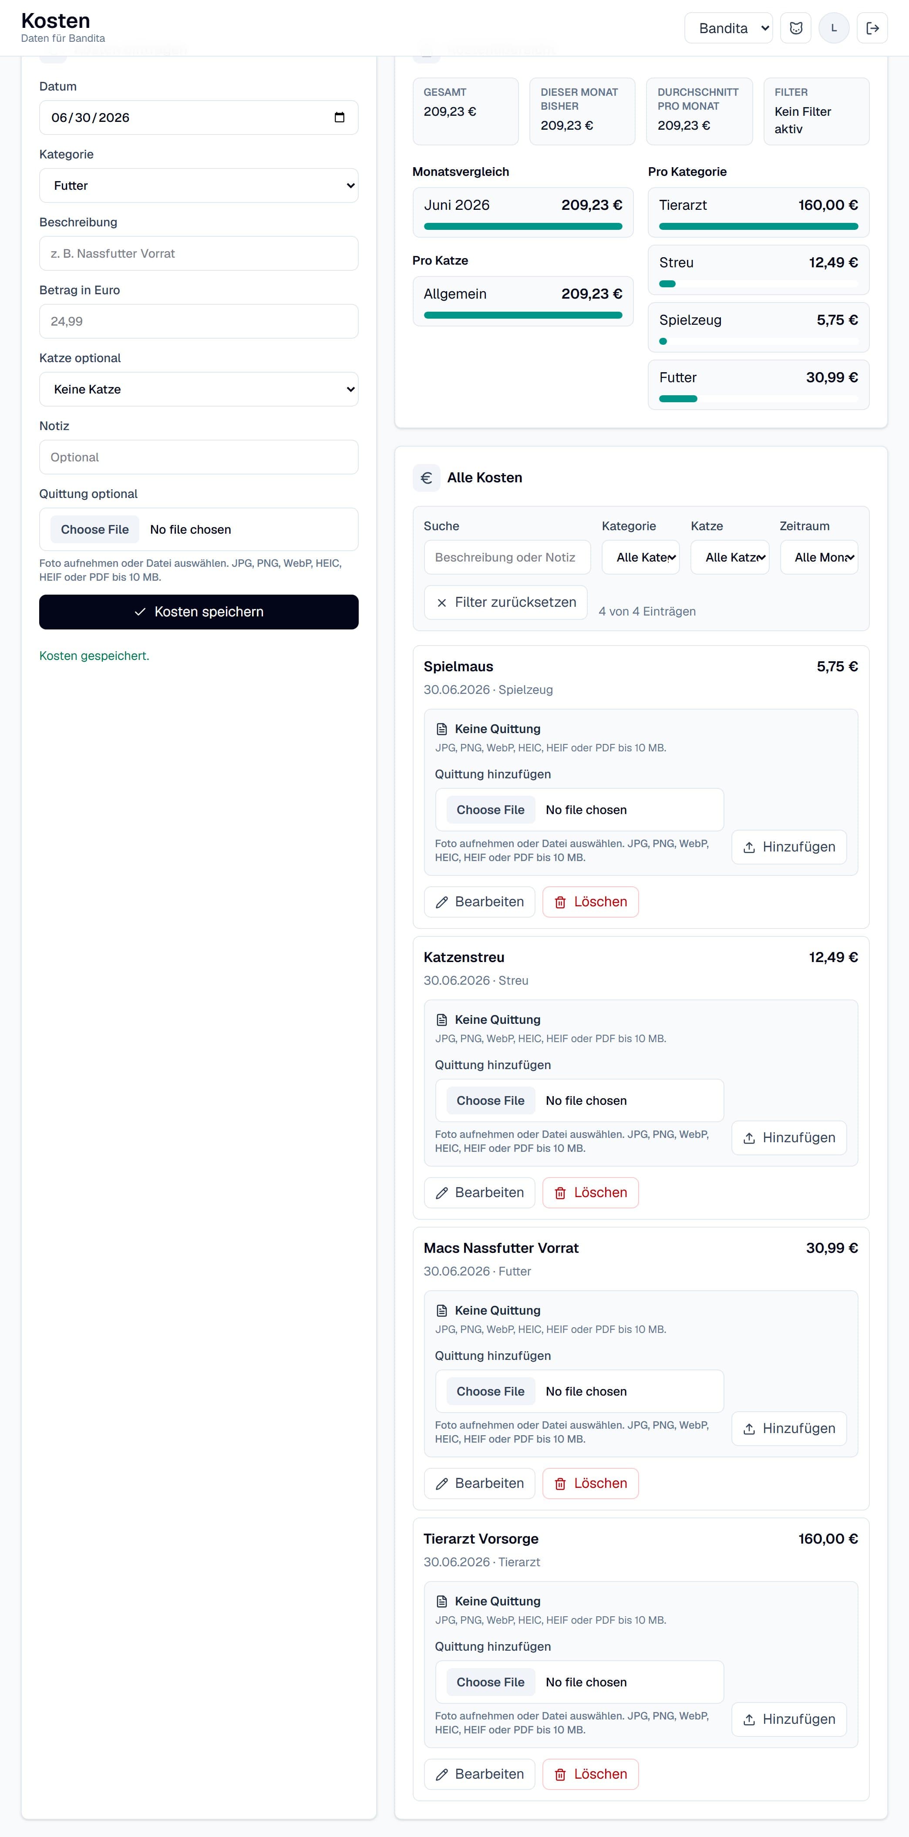Click the X icon on Filter zurücksetzen
909x1837 pixels.
coord(441,602)
